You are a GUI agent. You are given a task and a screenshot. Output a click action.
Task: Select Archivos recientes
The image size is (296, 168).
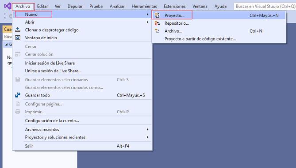tap(82, 130)
